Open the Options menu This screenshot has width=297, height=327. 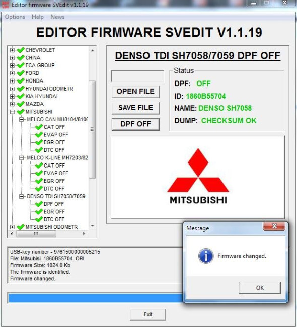pyautogui.click(x=15, y=17)
